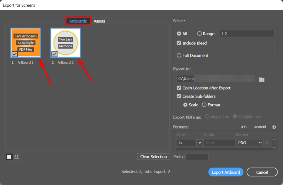The image size is (283, 185).
Task: Switch to the Assets tab
Action: click(99, 21)
